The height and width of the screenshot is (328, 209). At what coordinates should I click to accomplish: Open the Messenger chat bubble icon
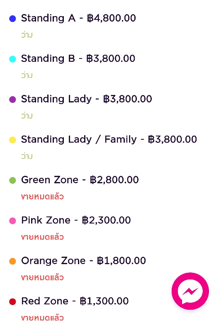(x=190, y=291)
